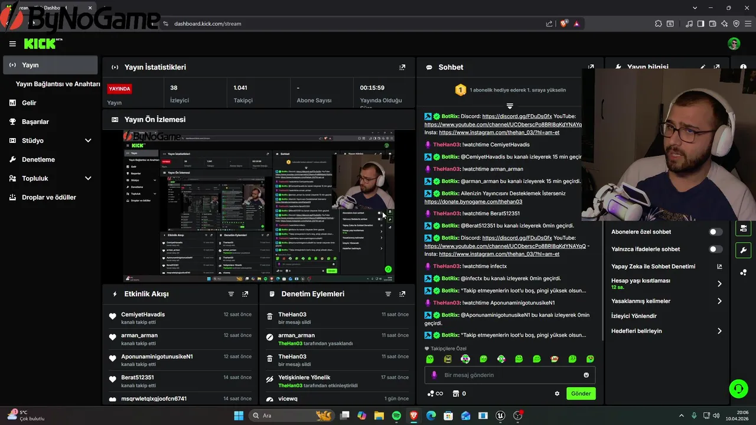
Task: Click the browser address bar URL
Action: click(x=207, y=24)
